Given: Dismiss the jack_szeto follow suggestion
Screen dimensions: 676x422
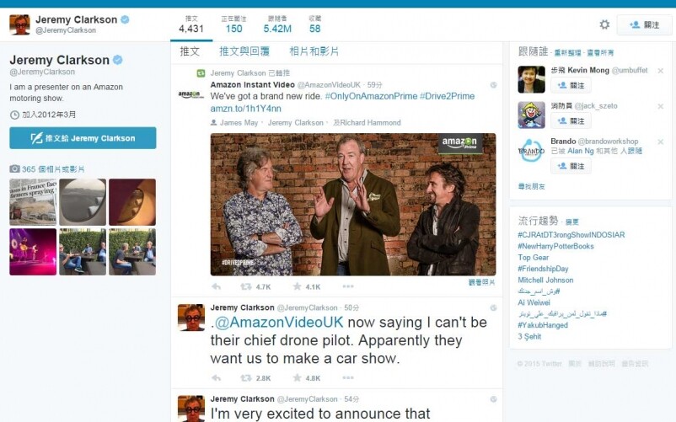Looking at the screenshot, I should point(661,106).
